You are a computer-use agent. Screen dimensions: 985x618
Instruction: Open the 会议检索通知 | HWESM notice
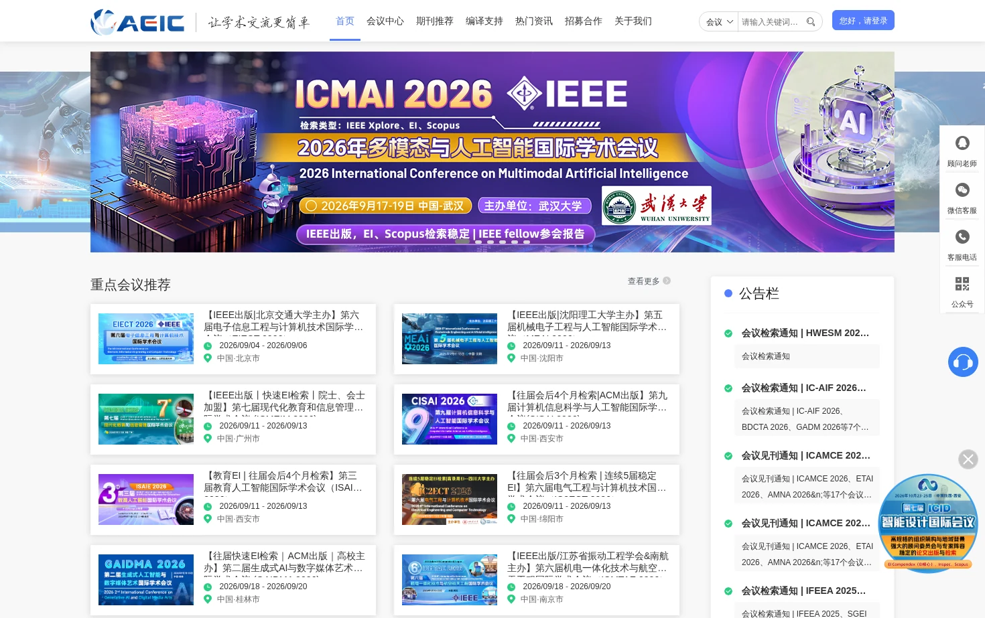pos(806,333)
